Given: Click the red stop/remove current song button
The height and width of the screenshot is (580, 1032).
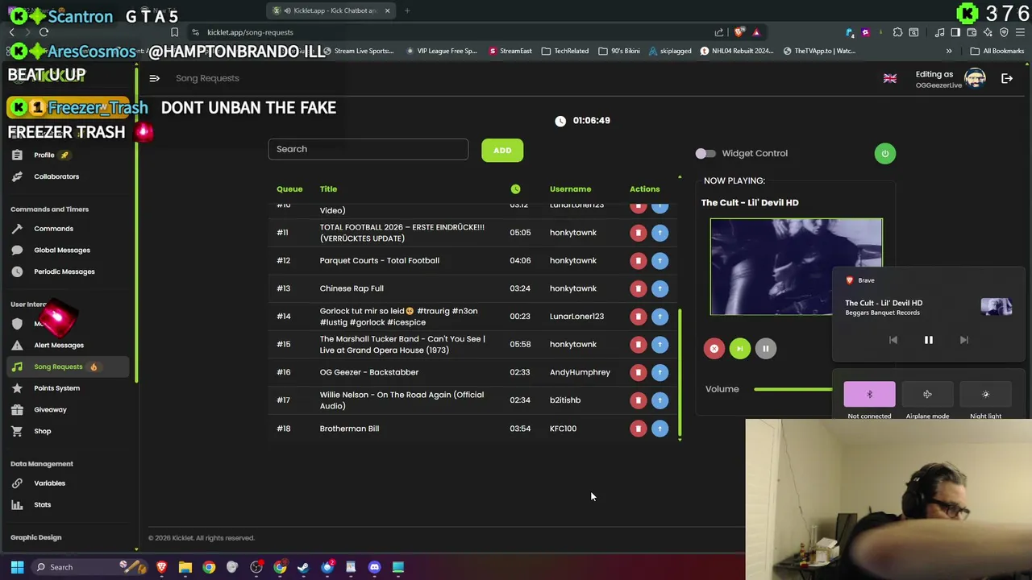Looking at the screenshot, I should click(714, 349).
